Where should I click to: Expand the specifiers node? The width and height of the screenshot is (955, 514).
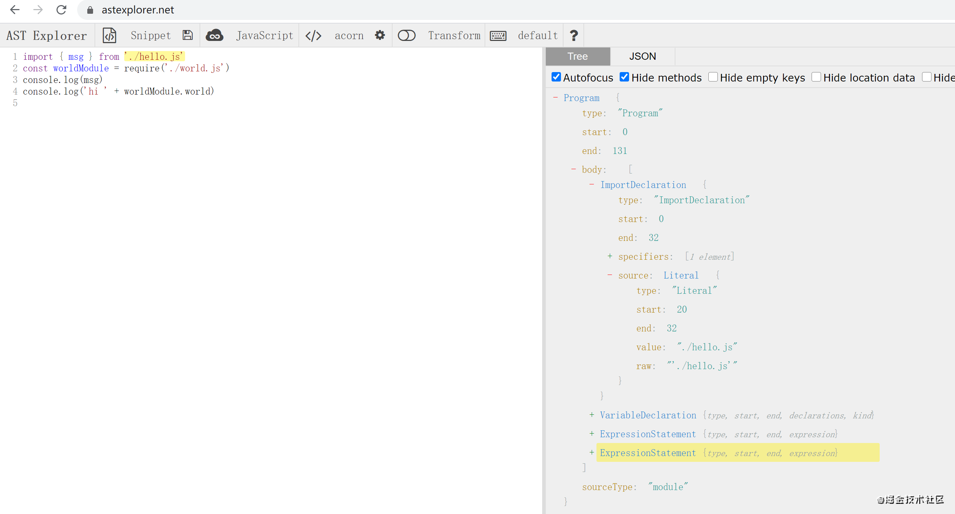point(610,256)
